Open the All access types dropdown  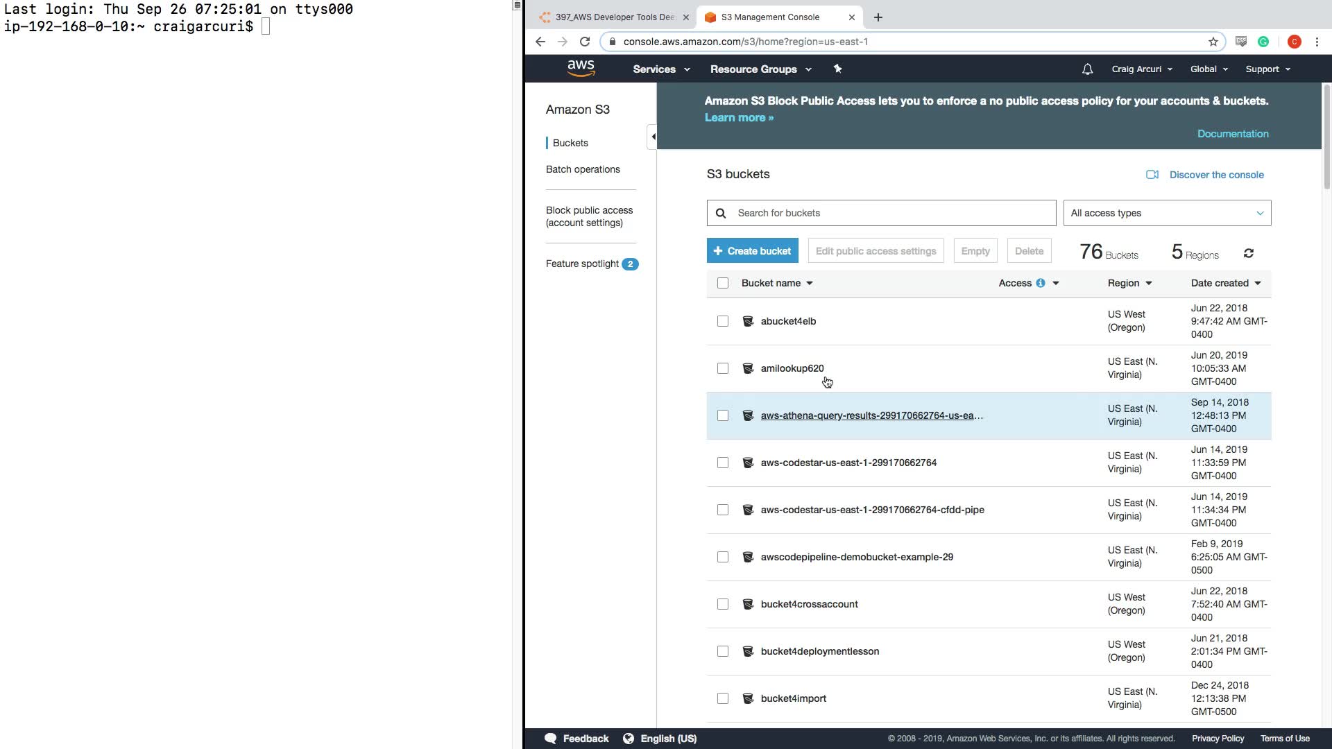(x=1167, y=213)
